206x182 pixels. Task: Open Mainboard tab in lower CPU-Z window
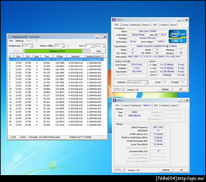point(136,105)
